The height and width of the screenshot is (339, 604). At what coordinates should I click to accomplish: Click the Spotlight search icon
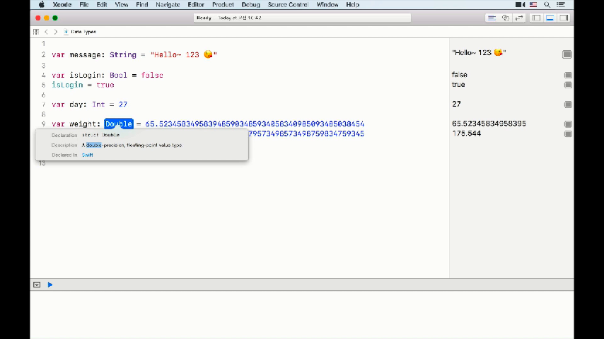[x=547, y=5]
